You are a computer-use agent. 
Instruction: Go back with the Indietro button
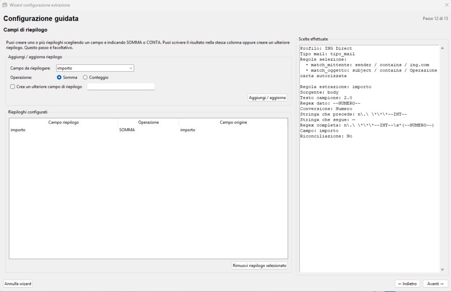coord(407,284)
